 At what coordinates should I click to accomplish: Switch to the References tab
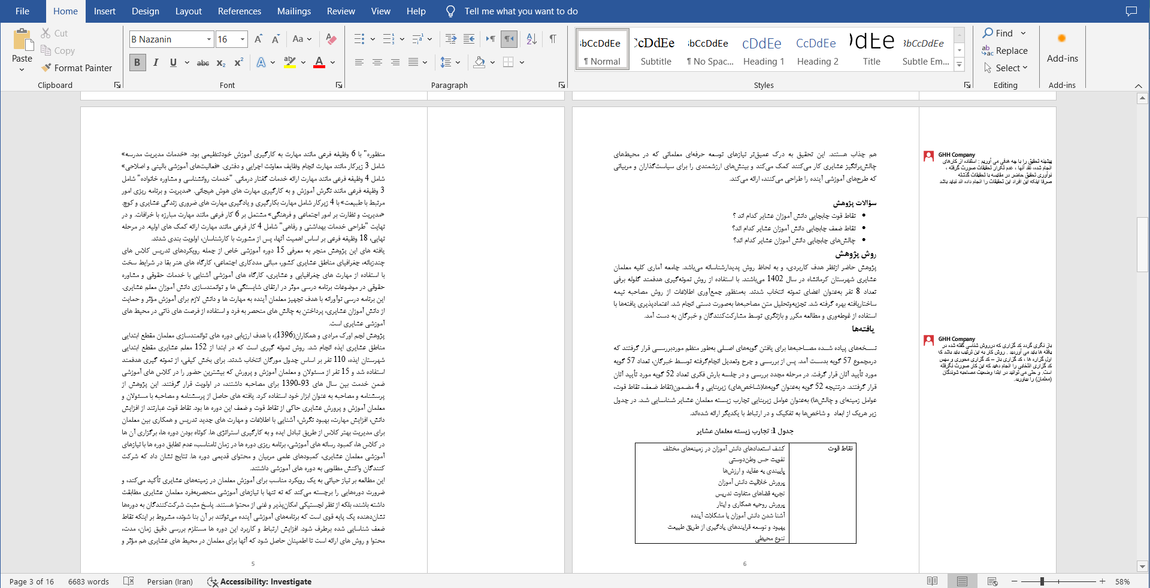(240, 11)
